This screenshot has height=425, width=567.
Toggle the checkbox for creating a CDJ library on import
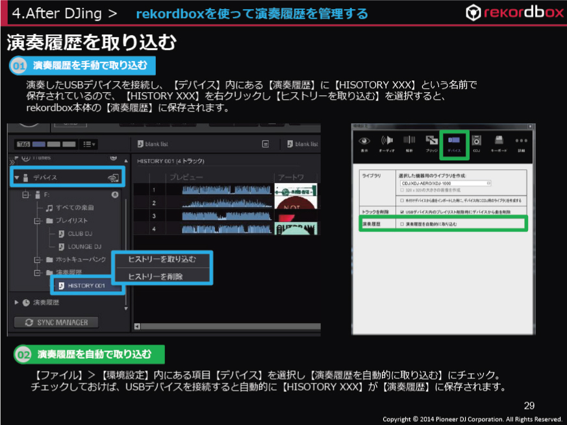402,200
